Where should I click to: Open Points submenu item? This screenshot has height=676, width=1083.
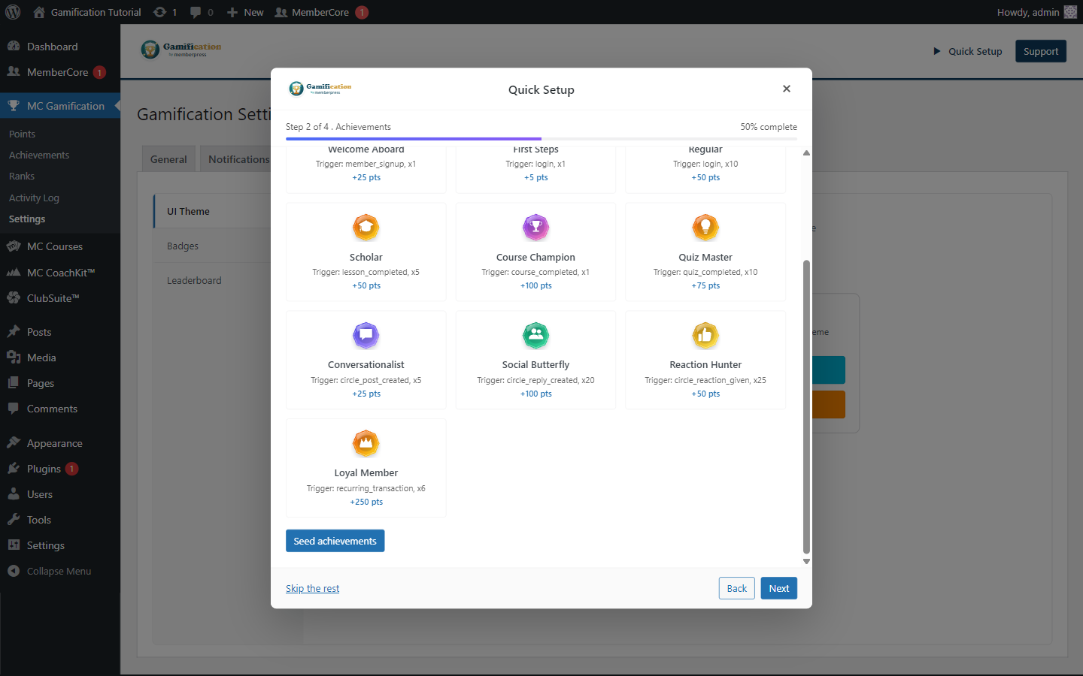(x=22, y=134)
